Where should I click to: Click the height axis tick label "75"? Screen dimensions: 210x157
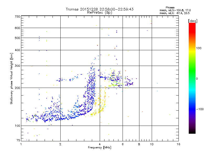18,140
